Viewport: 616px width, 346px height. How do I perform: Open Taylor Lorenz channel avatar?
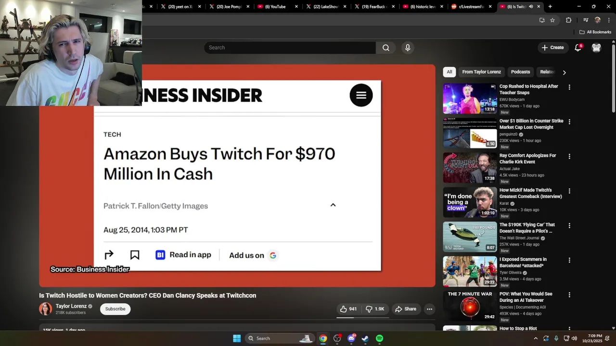(45, 309)
